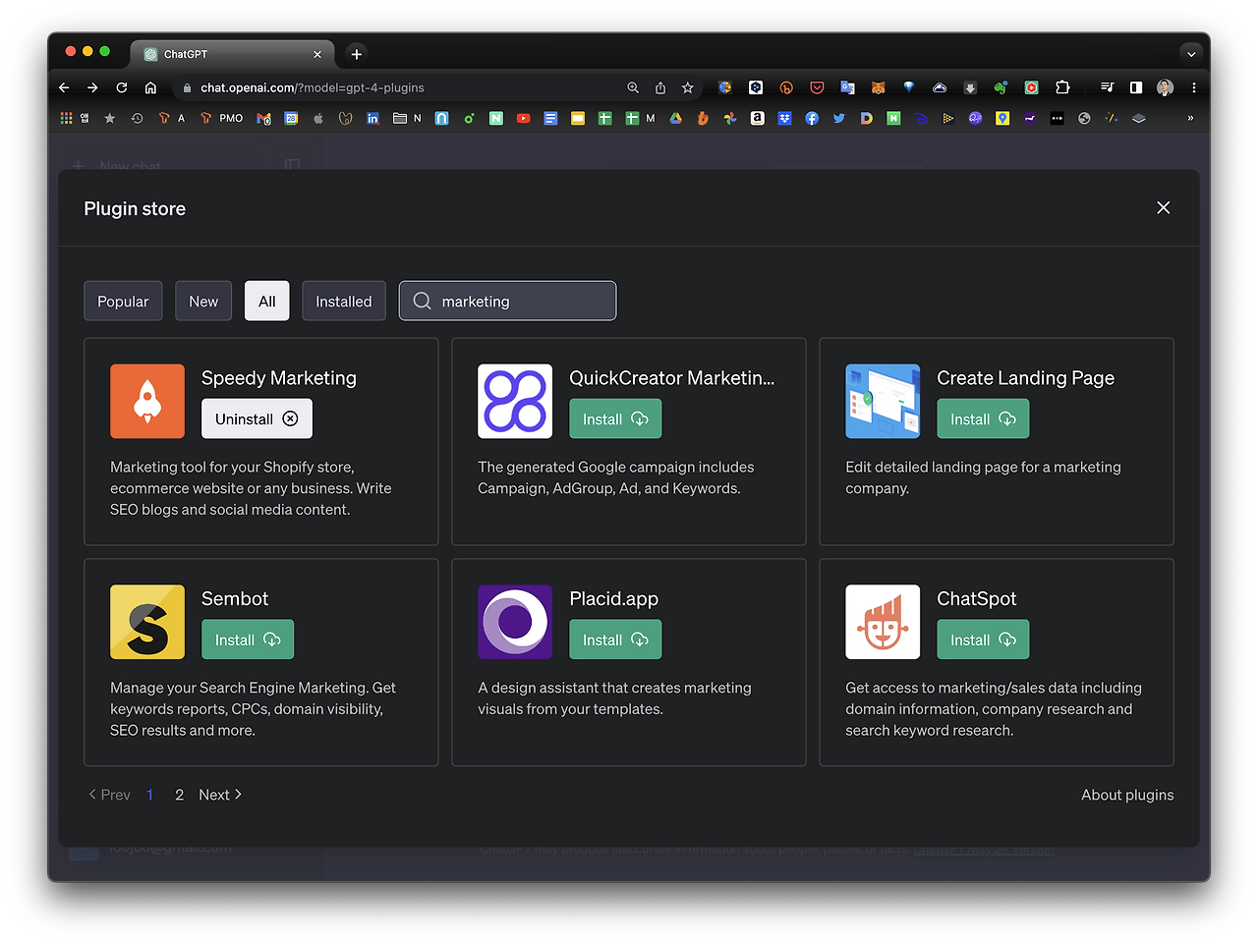Screen dimensions: 1258x945
Task: Open the Google Photos bookmark
Action: (x=729, y=118)
